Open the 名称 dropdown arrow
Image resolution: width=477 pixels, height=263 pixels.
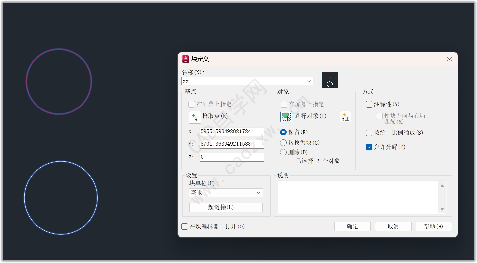click(309, 81)
